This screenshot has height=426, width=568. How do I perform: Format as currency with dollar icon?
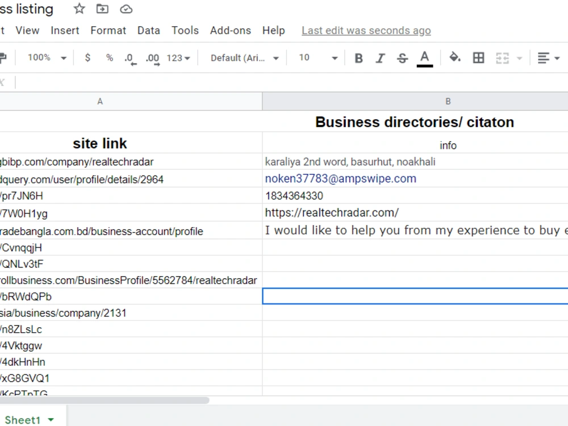[87, 57]
